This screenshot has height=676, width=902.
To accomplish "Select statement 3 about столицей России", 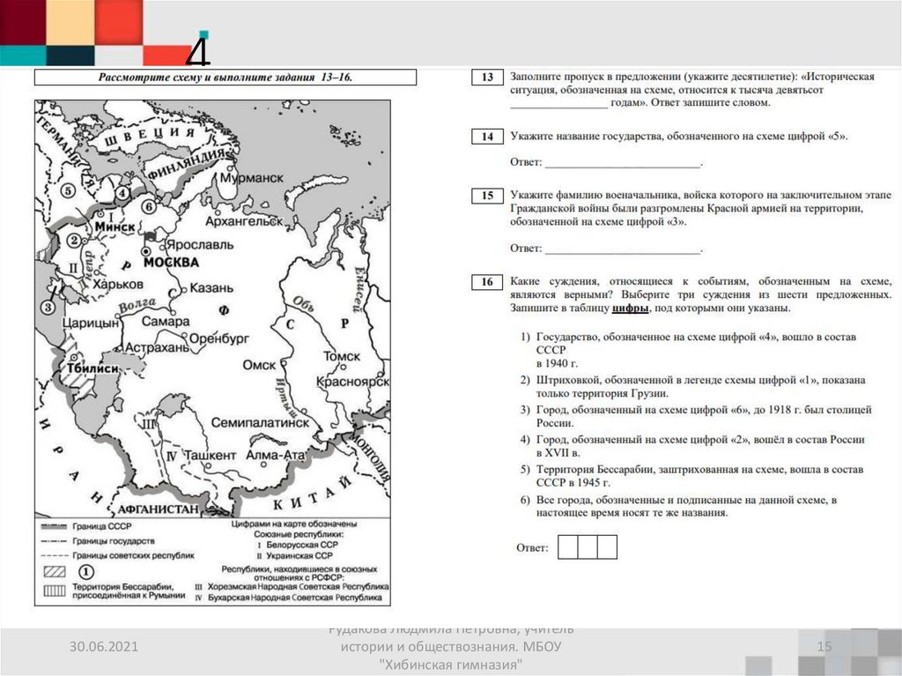I will click(696, 416).
